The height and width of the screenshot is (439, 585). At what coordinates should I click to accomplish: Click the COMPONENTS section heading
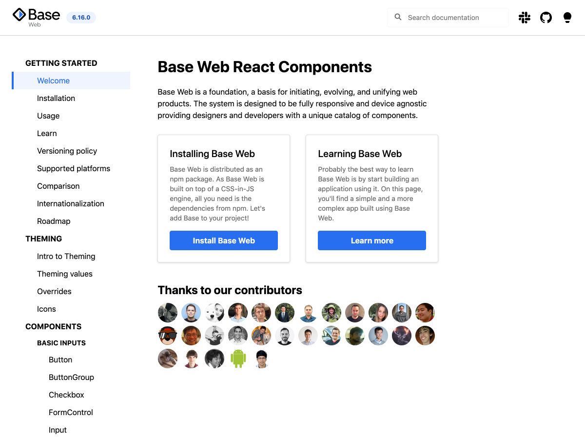53,326
